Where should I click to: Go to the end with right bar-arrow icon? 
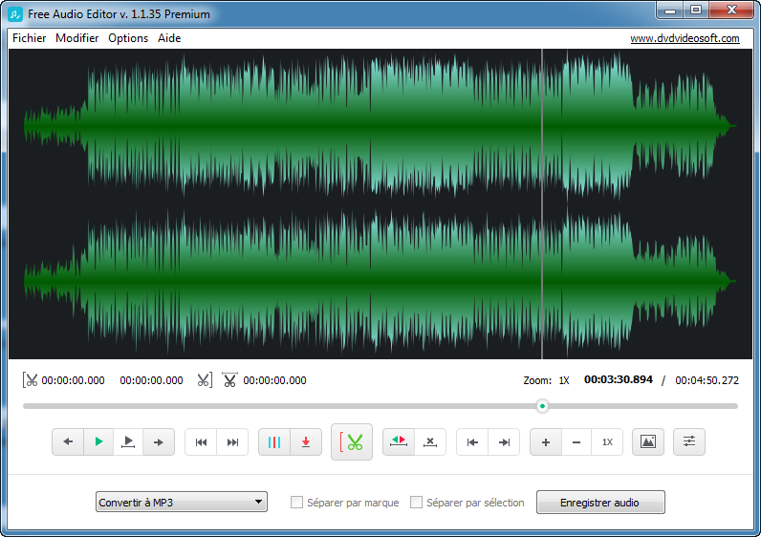tap(504, 441)
